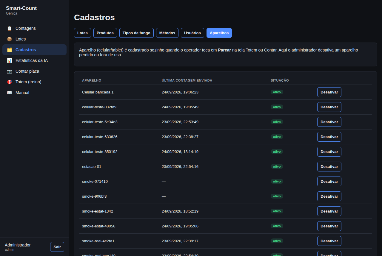Log out with the Sair button
382x256 pixels.
pos(57,247)
